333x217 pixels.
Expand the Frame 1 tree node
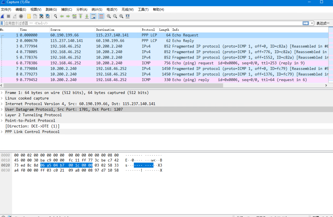pyautogui.click(x=2, y=93)
